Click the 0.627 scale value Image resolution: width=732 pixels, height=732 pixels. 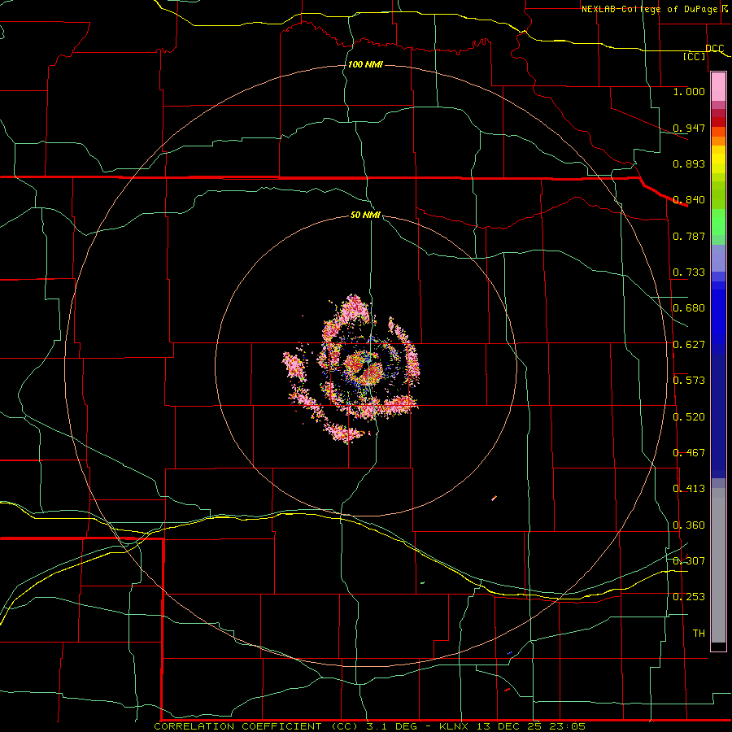tap(689, 345)
